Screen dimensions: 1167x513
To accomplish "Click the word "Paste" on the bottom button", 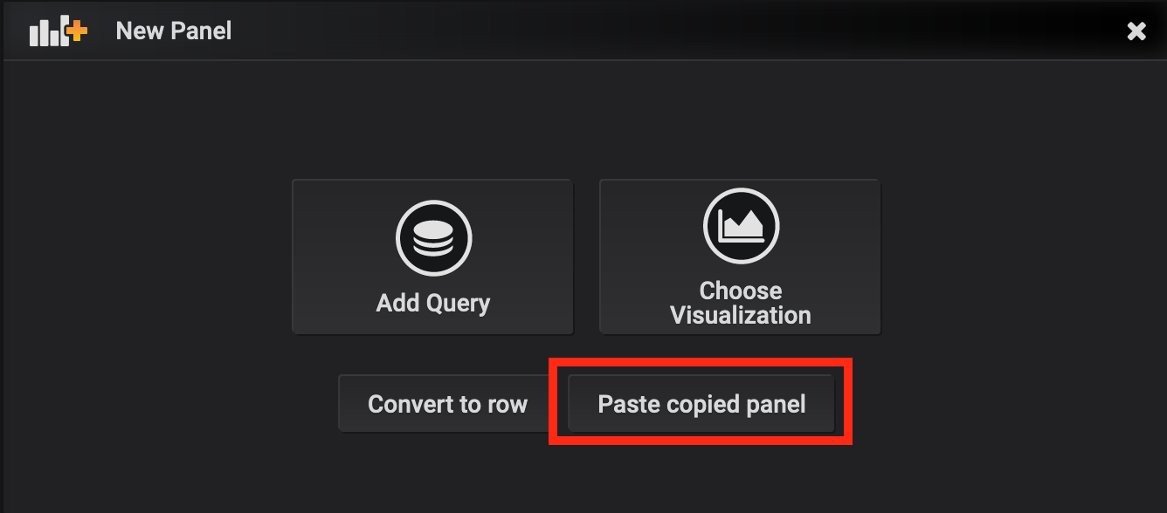I will tap(626, 404).
